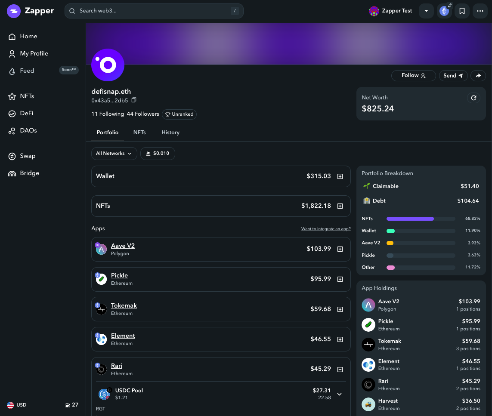
Task: Expand the NFTs balance section
Action: (340, 206)
